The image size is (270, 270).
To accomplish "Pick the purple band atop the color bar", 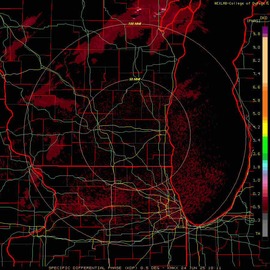I will 265,30.
